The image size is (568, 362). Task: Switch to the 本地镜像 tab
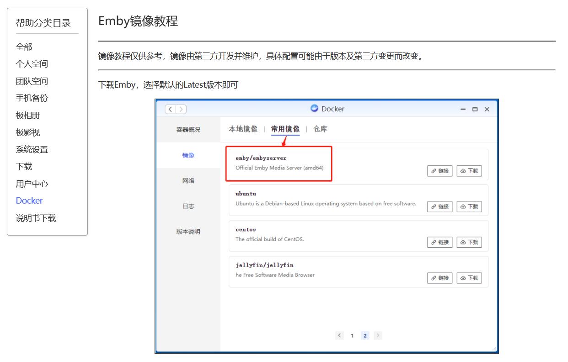point(242,129)
